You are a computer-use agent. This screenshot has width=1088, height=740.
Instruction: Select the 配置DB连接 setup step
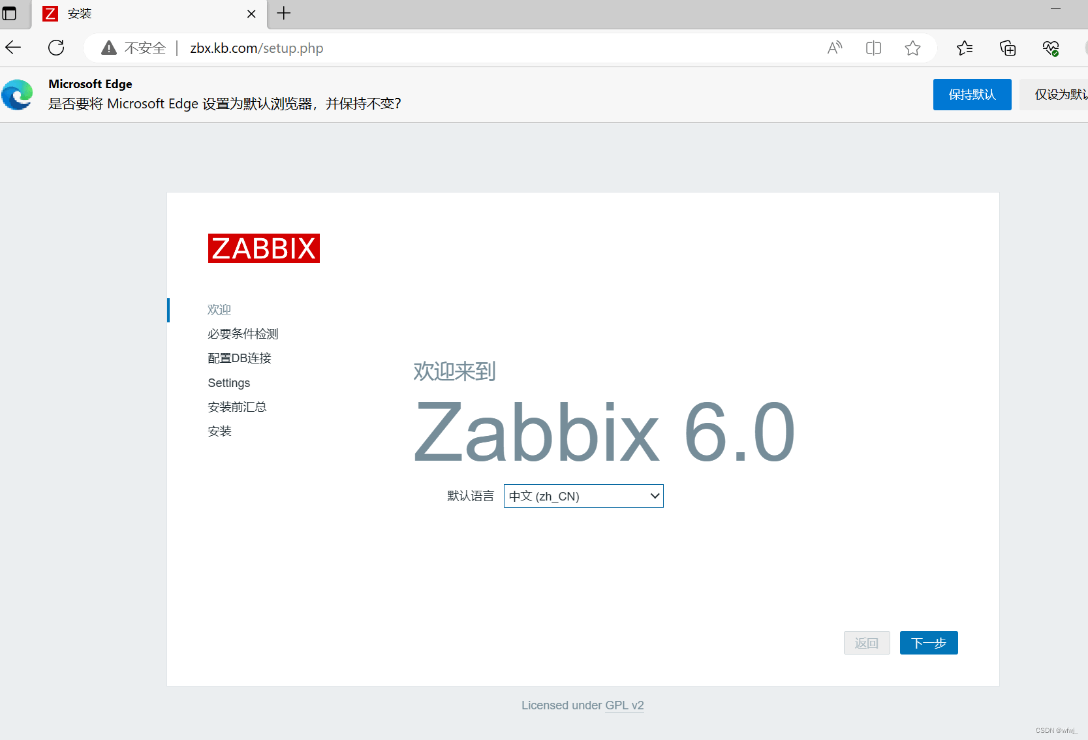(240, 358)
